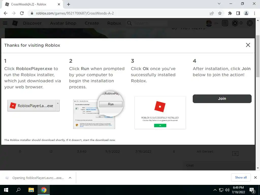Reload the current page
Viewport: 260px width, 195px height.
[x=22, y=13]
